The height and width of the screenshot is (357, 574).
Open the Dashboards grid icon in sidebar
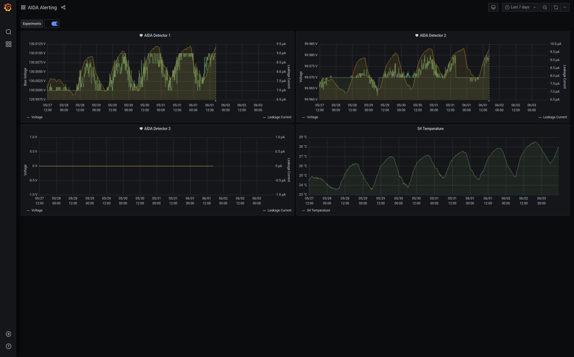pos(8,44)
